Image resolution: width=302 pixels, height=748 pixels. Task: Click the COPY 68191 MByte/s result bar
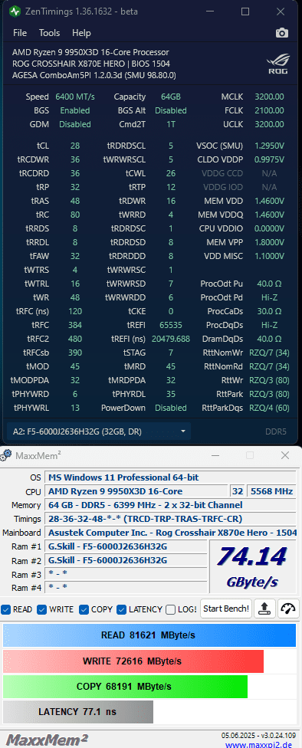[x=125, y=687]
